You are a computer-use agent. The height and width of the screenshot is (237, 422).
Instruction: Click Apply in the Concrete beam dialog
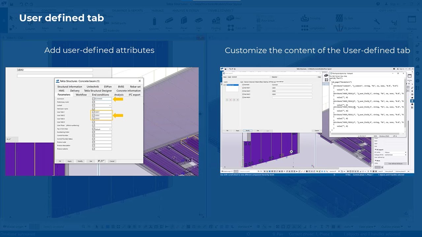(70, 161)
